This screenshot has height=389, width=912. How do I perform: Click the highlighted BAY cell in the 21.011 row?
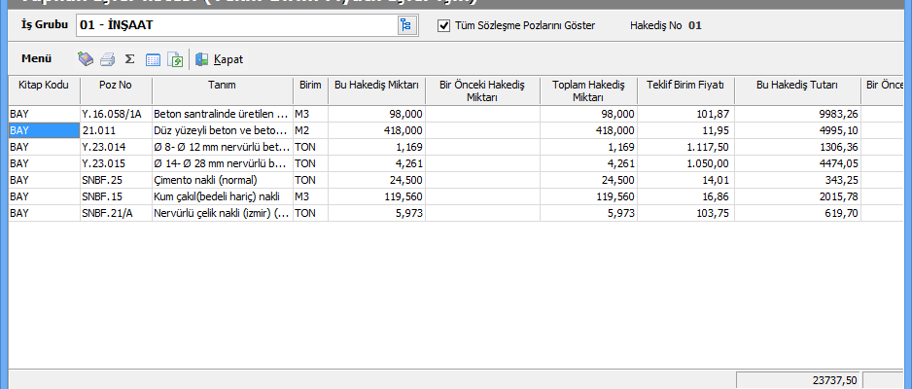[x=44, y=130]
